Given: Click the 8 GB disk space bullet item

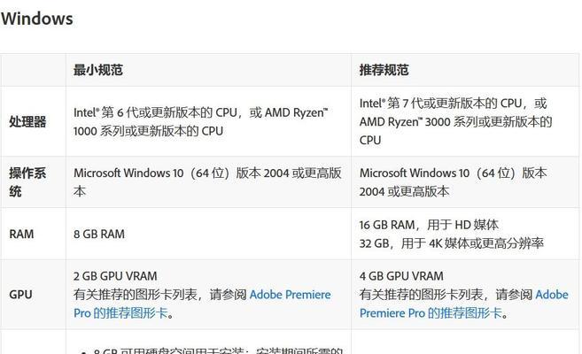Looking at the screenshot, I should [213, 350].
